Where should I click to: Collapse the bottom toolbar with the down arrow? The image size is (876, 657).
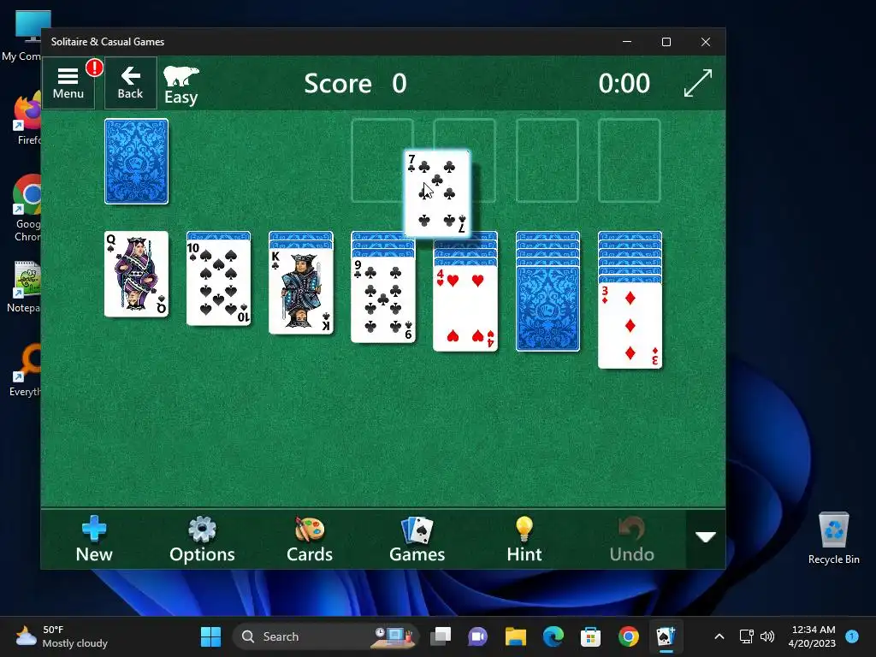[706, 537]
